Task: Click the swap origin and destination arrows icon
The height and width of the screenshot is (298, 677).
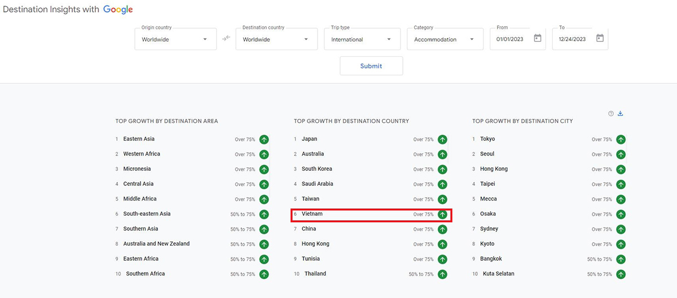Action: pyautogui.click(x=226, y=39)
